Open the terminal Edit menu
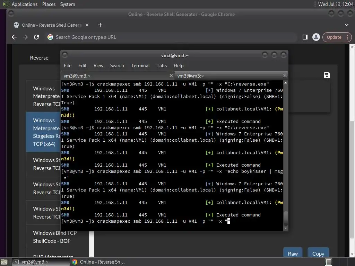355x266 pixels. [x=83, y=65]
